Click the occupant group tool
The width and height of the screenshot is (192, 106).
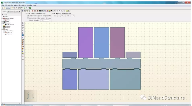(x=23, y=53)
